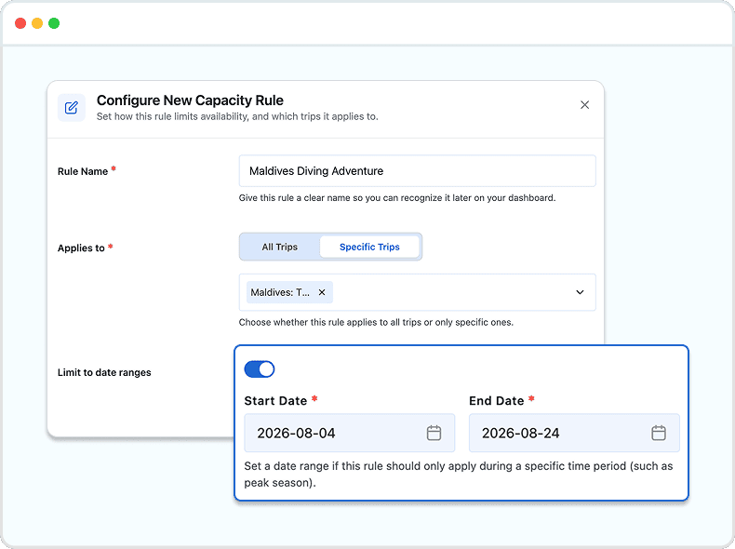This screenshot has height=549, width=735.
Task: Click the green macOS zoom button
Action: pyautogui.click(x=54, y=23)
